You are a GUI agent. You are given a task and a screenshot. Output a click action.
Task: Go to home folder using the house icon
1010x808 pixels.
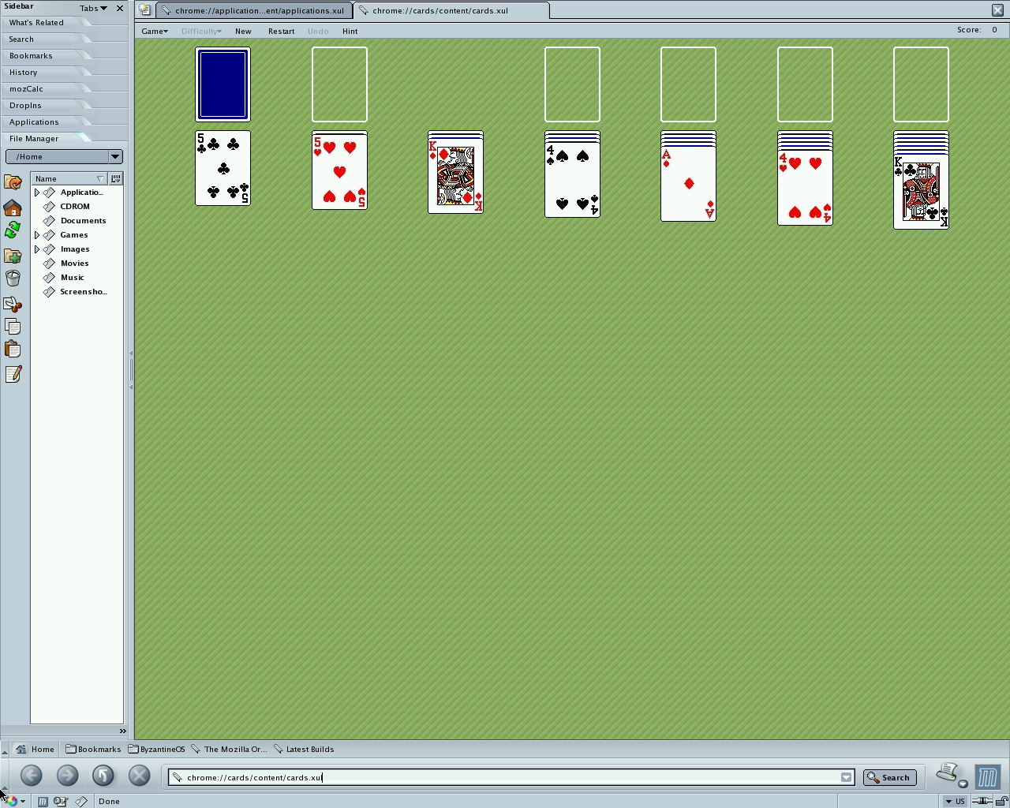tap(13, 208)
